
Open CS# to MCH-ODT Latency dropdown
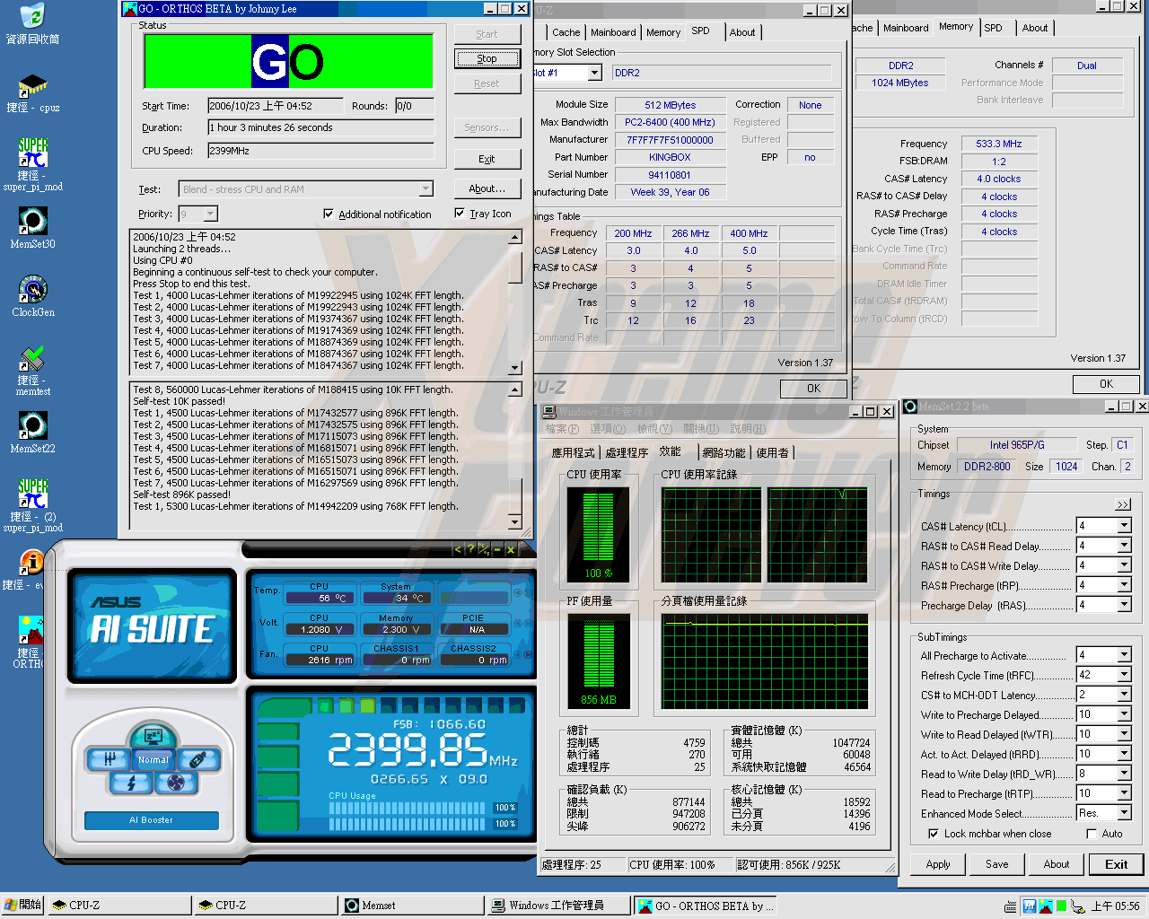tap(1124, 695)
